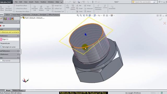Image resolution: width=167 pixels, height=94 pixels.
Task: Click the Fillet tool
Action: (68, 6)
